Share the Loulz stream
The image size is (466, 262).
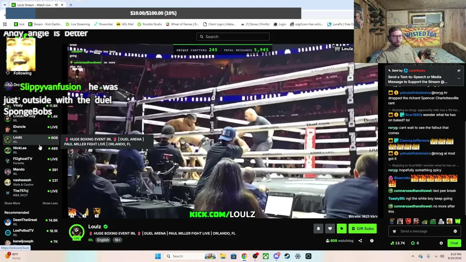(x=360, y=241)
